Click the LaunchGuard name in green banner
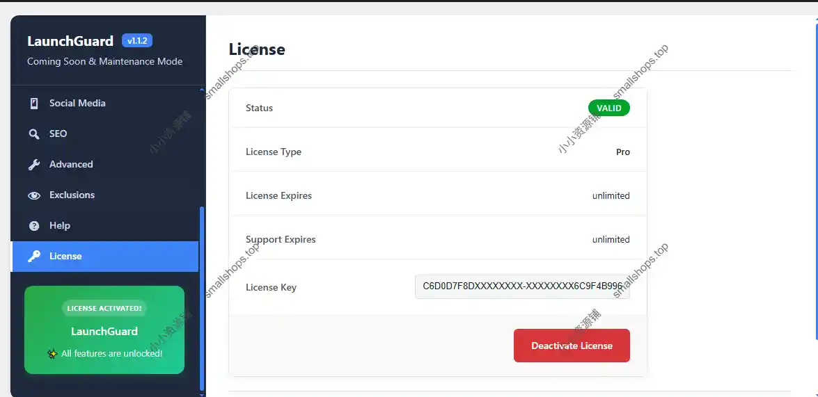Image resolution: width=818 pixels, height=397 pixels. (x=104, y=332)
